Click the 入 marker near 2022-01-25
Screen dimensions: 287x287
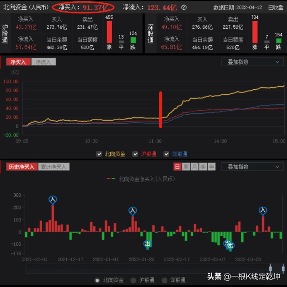[x=133, y=211]
